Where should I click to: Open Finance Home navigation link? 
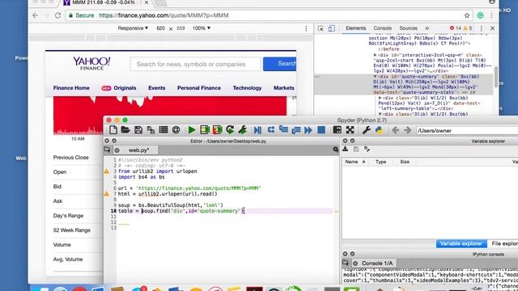click(71, 88)
